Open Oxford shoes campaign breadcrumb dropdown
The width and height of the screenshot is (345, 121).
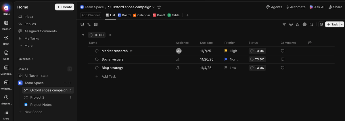click(x=153, y=7)
